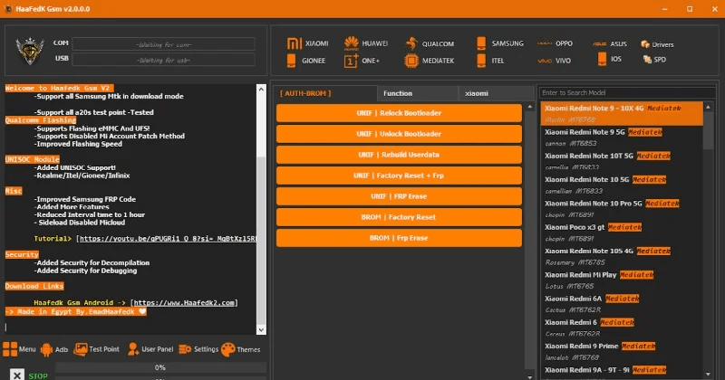725x380 pixels.
Task: Switch to the xiaomi tab
Action: pos(477,93)
